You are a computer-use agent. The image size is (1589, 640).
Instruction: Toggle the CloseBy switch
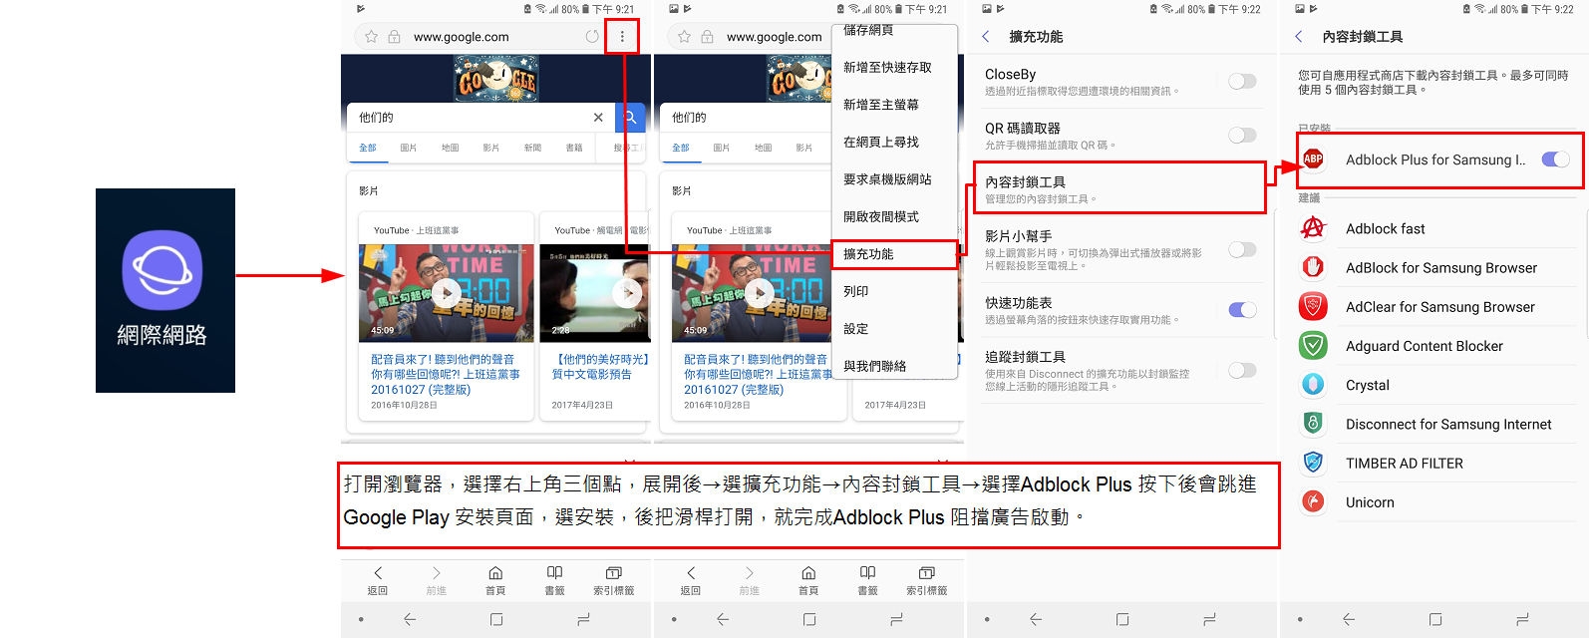tap(1242, 81)
